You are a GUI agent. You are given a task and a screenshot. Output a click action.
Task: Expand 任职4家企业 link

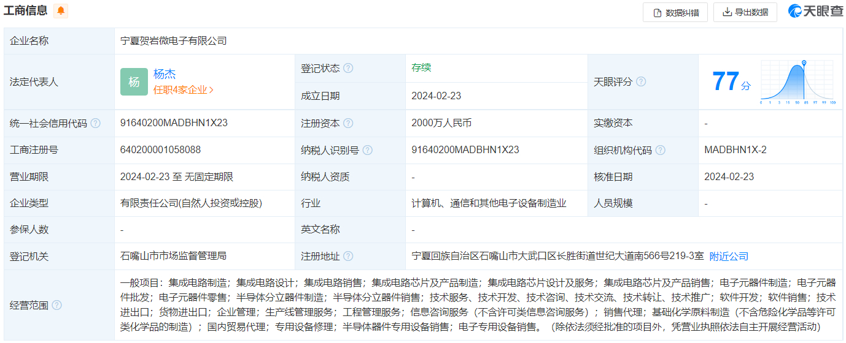[x=183, y=89]
